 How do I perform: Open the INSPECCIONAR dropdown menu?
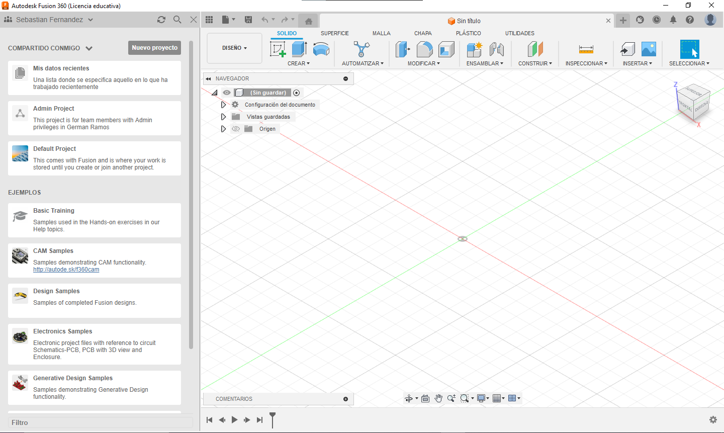[x=586, y=63]
